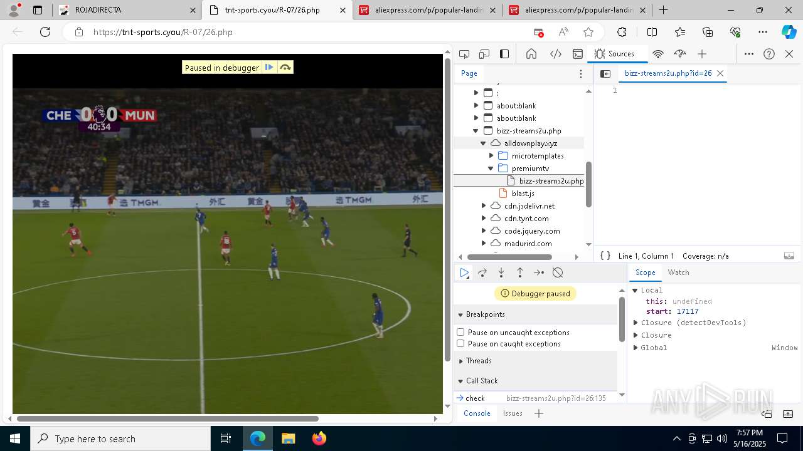Click Step over next function call icon
Screen dimensions: 803x451
(482, 272)
